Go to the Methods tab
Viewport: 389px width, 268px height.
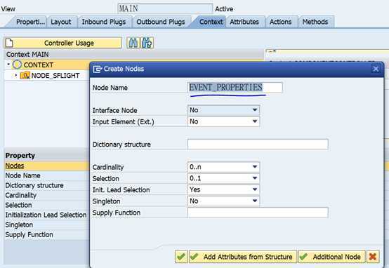[315, 22]
